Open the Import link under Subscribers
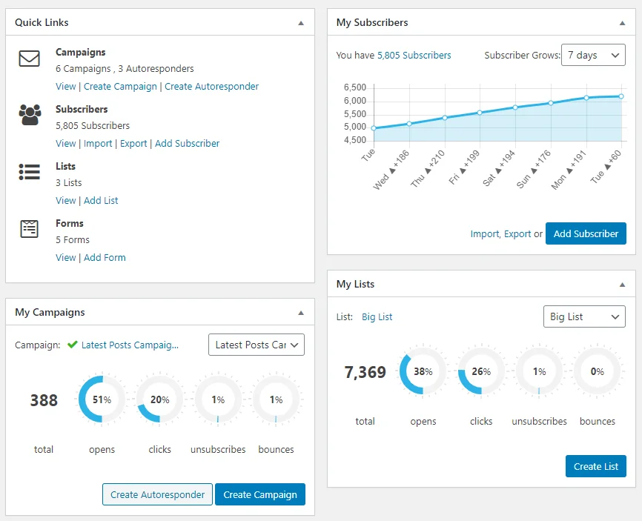Screen dimensions: 642x521 pos(99,143)
